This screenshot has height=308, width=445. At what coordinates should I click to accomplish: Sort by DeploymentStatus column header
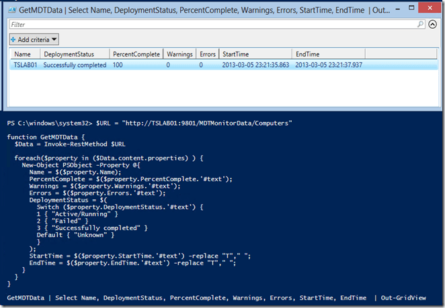tap(67, 54)
